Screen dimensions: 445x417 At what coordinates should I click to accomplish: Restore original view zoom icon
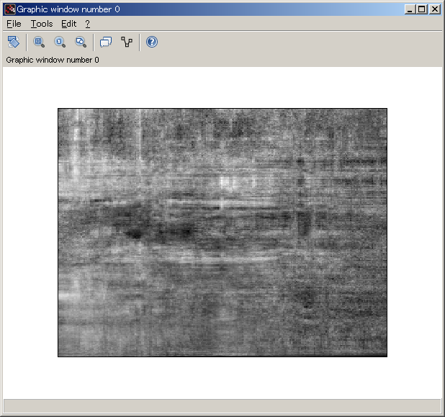60,42
